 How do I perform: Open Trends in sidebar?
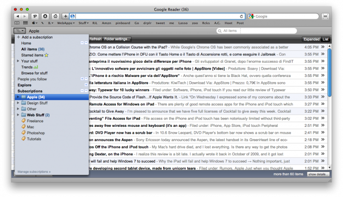(x=27, y=67)
